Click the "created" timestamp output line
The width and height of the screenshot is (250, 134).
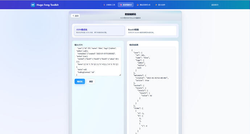152,78
